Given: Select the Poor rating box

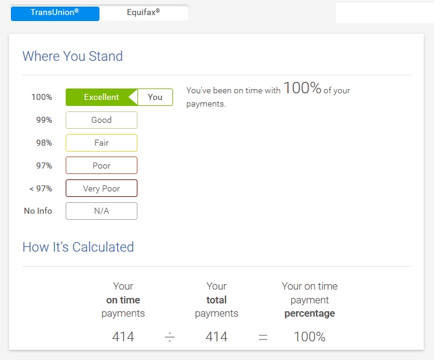Looking at the screenshot, I should [x=101, y=166].
